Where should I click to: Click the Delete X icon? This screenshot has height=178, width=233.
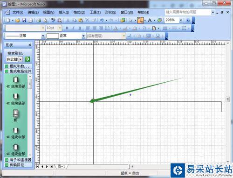(x=87, y=20)
